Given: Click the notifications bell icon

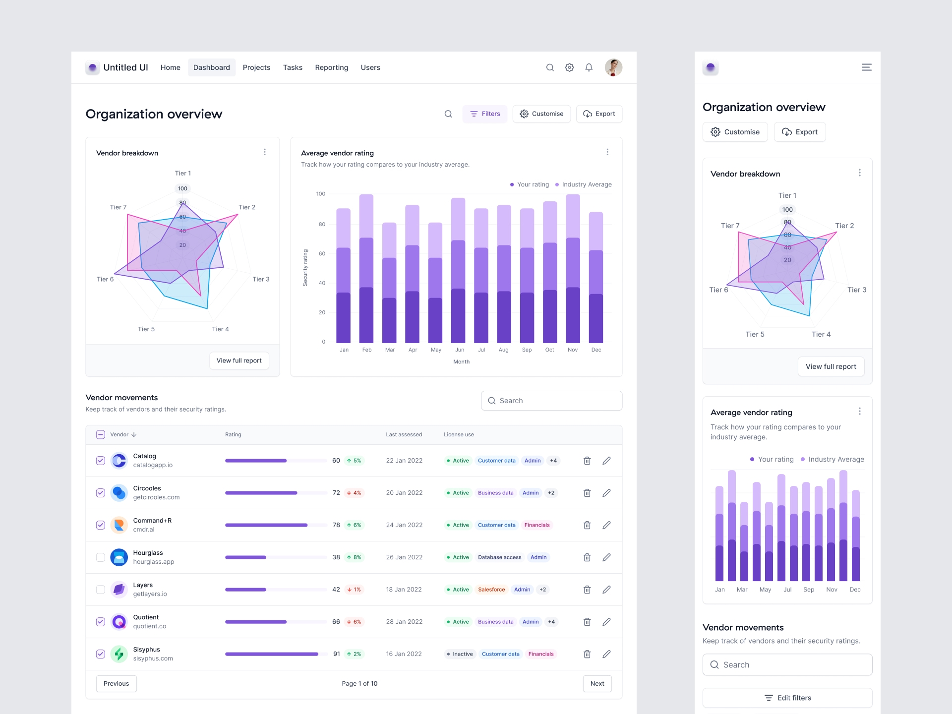Looking at the screenshot, I should click(589, 67).
